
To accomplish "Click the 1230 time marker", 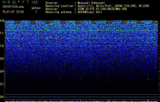I will 155,22.
